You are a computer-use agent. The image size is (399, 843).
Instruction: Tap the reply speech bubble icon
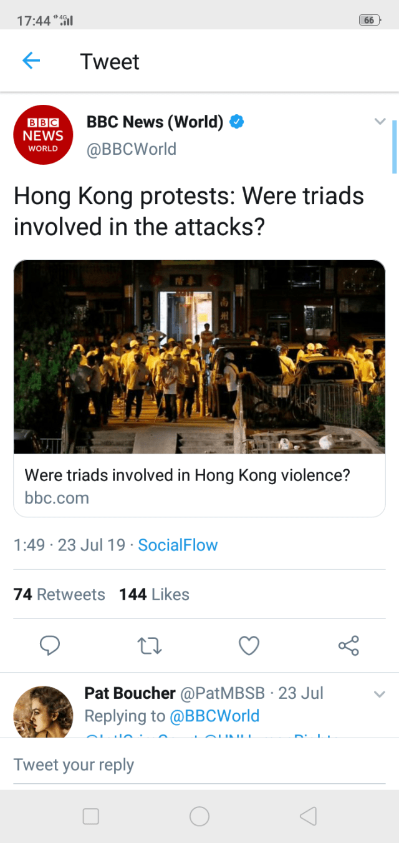[50, 646]
